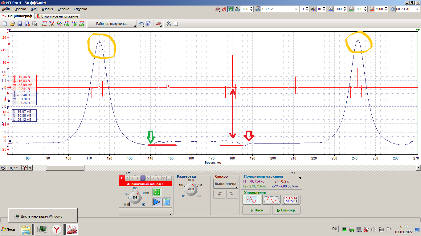Select channel 1 in the channel selector

click(121, 178)
